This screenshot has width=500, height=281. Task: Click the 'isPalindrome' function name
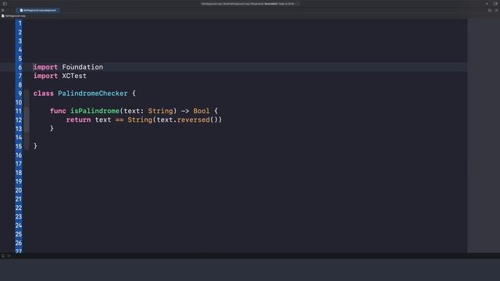(95, 111)
